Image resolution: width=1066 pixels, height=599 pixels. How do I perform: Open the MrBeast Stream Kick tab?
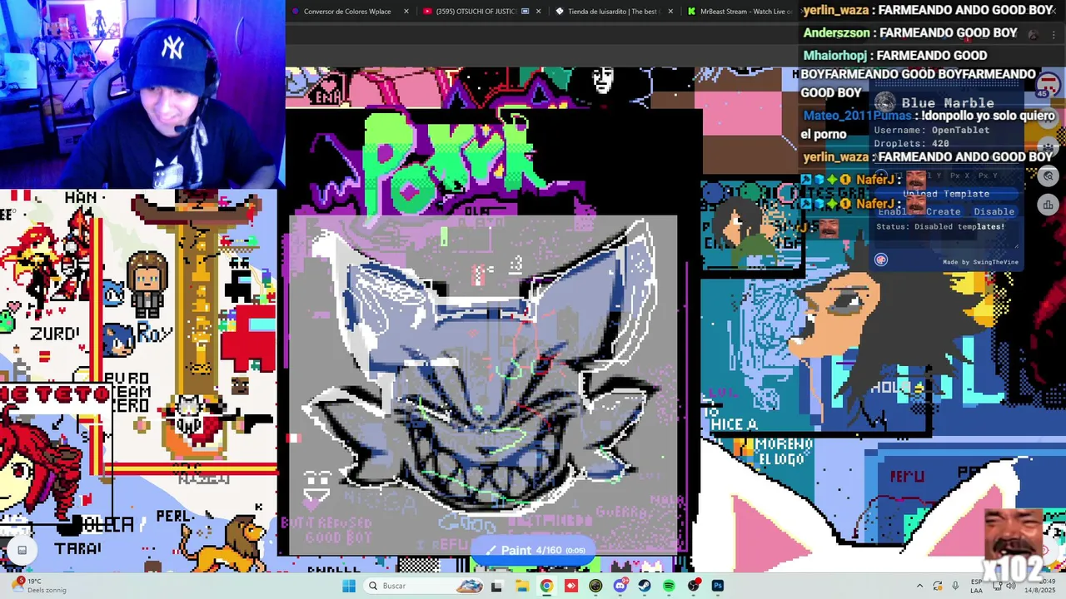(x=738, y=12)
